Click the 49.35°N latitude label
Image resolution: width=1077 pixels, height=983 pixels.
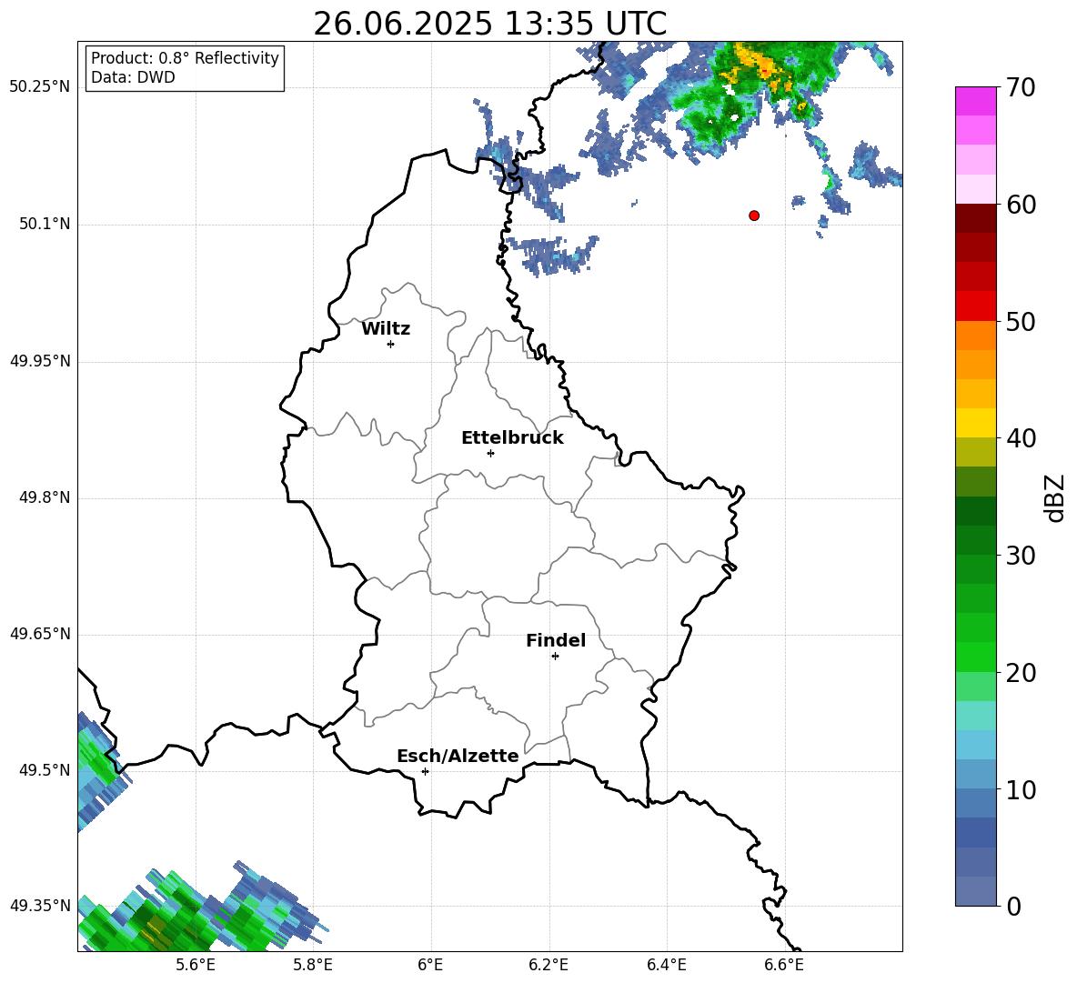(40, 906)
